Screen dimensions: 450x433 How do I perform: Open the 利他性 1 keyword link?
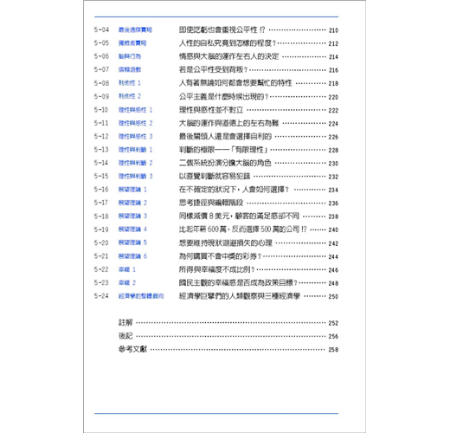tap(130, 83)
